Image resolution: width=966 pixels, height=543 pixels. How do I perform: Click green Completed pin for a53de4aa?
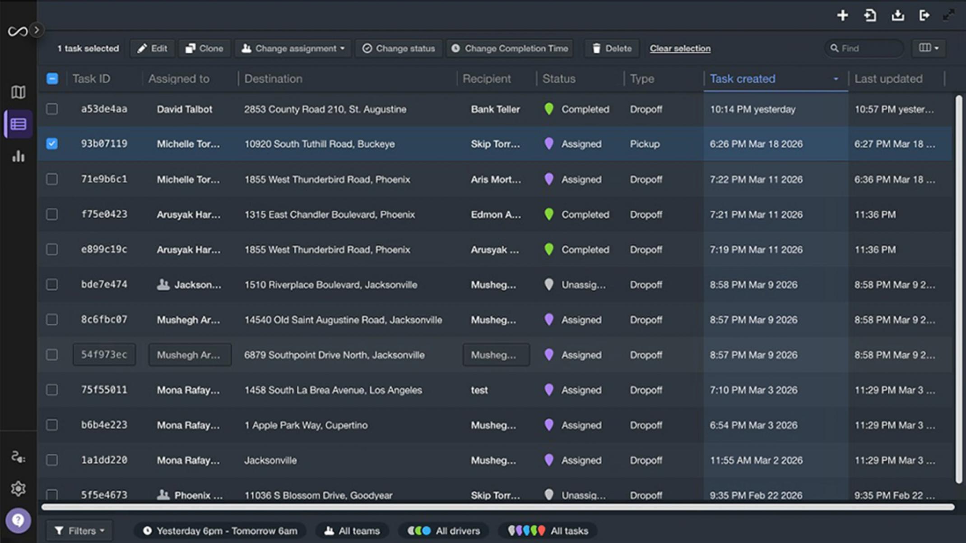(x=549, y=109)
